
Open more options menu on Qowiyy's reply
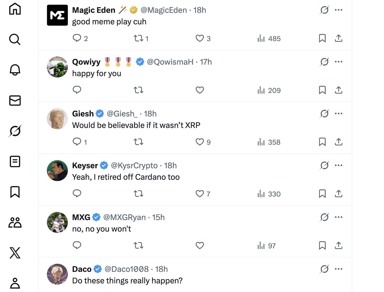tap(338, 62)
